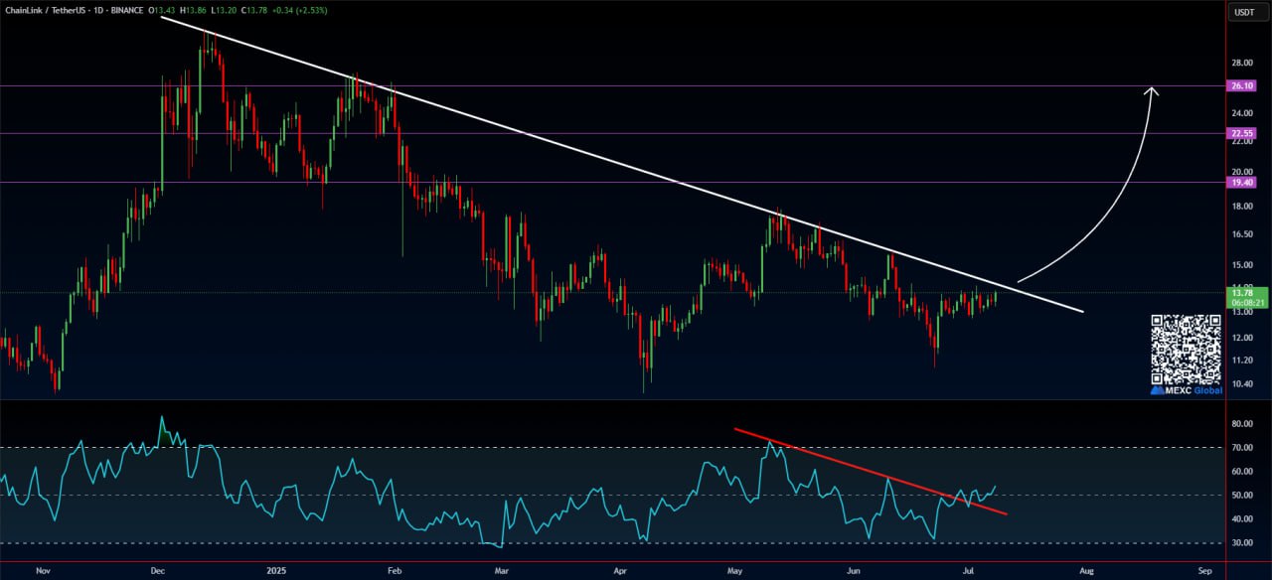Click the 10.40 value on price scale

point(1242,384)
